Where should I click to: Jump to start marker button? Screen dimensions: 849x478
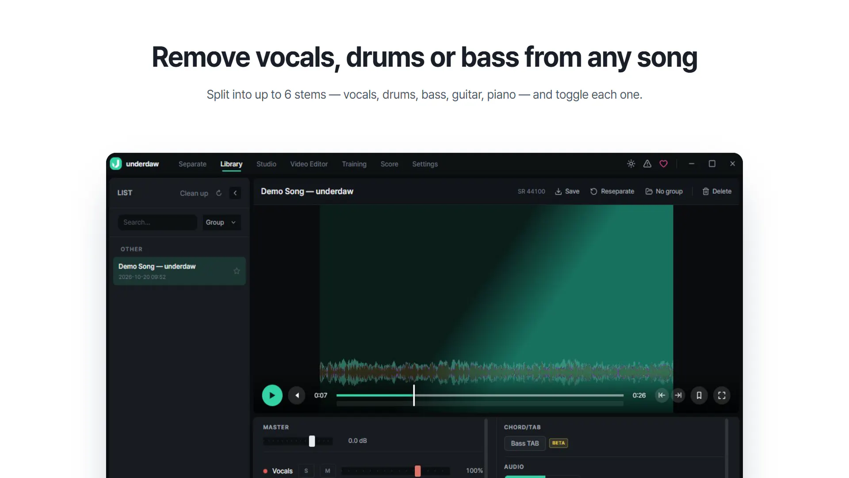[662, 395]
